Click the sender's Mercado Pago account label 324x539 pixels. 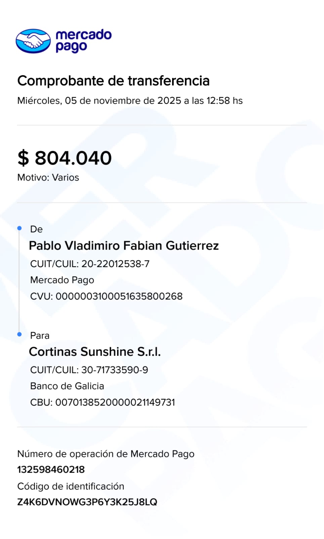(x=62, y=280)
